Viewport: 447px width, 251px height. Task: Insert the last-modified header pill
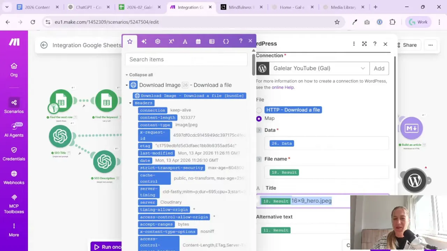(156, 153)
